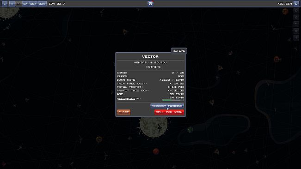301x169 pixels.
Task: Set game speed to 32x
Action: (x=42, y=4)
